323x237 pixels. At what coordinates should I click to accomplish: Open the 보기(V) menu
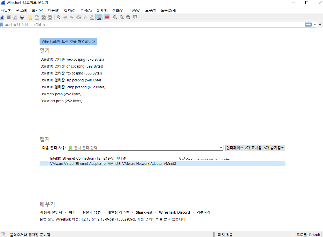[38, 10]
